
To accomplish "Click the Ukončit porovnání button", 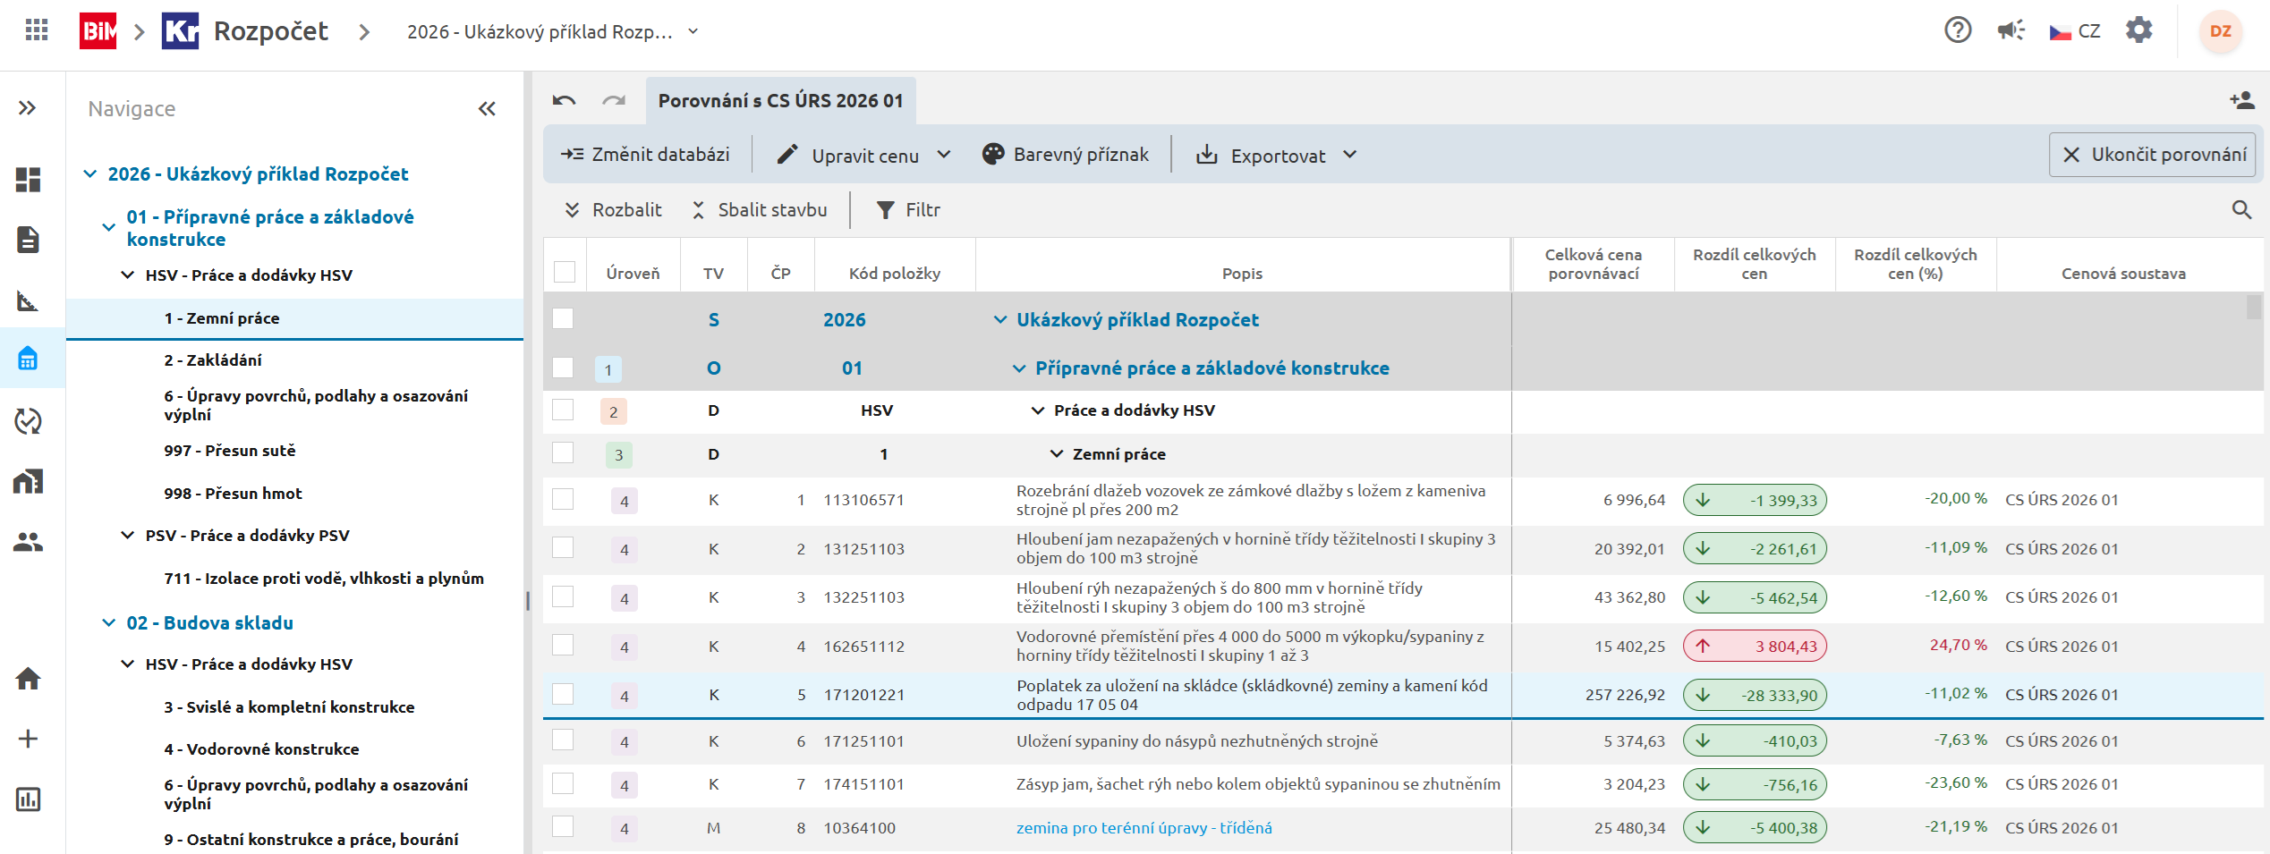I will [x=2152, y=155].
